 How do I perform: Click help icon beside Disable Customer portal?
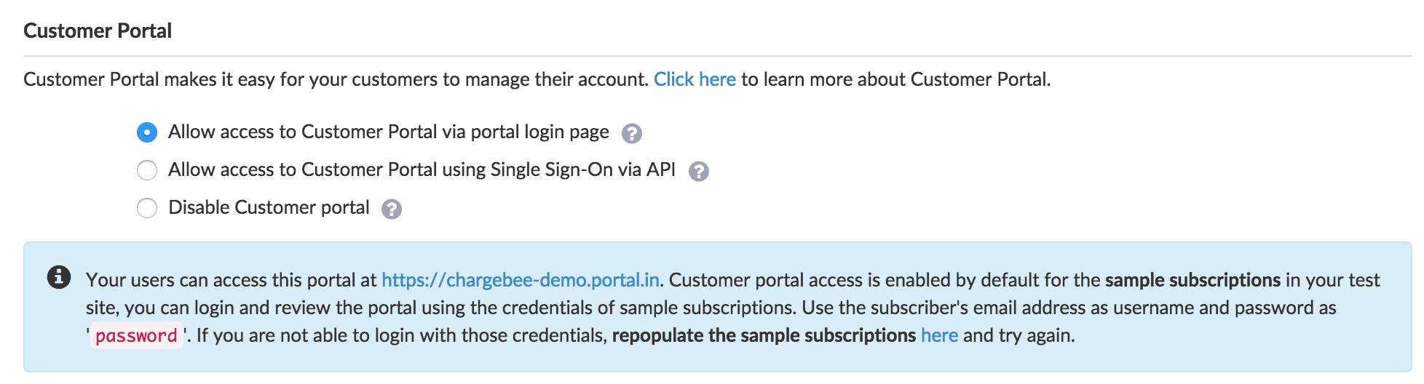tap(392, 209)
